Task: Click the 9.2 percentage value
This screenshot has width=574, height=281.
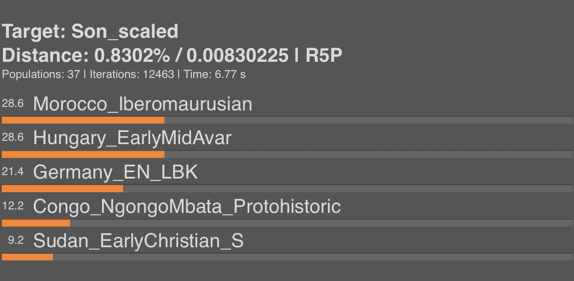Action: click(16, 240)
